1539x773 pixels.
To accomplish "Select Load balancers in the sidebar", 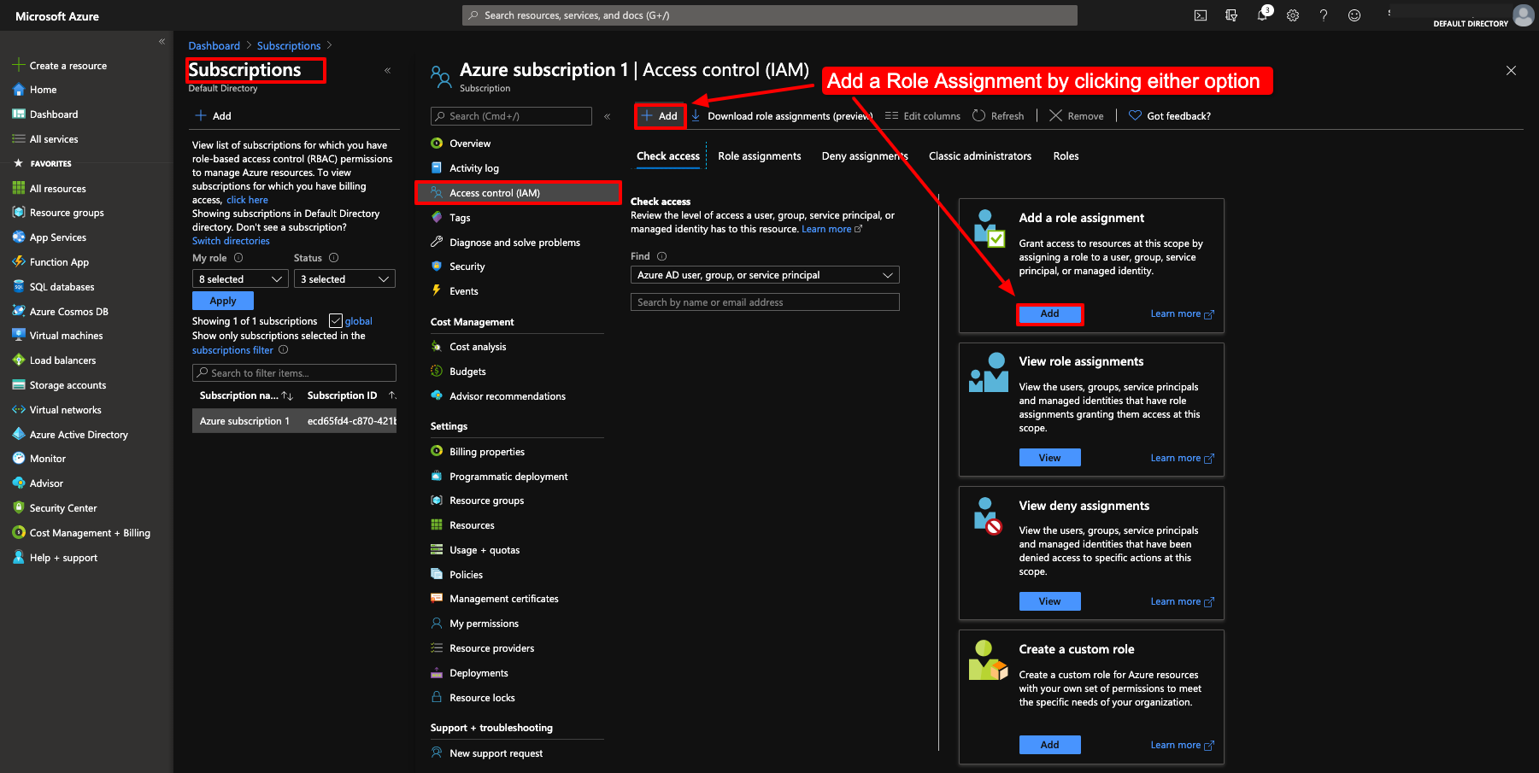I will [62, 360].
